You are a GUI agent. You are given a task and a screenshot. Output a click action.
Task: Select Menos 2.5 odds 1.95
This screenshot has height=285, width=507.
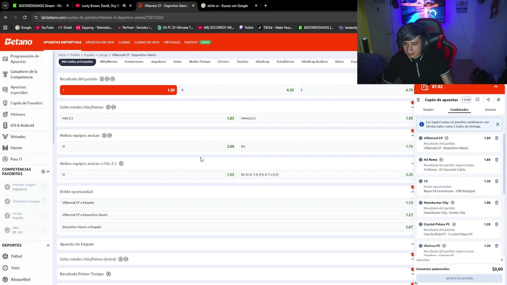click(327, 118)
